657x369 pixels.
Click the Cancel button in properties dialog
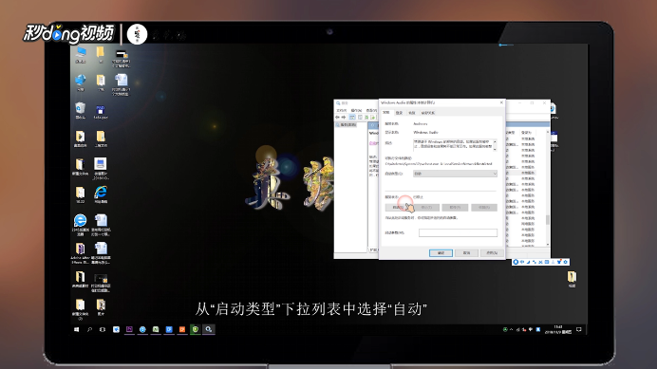pos(466,253)
